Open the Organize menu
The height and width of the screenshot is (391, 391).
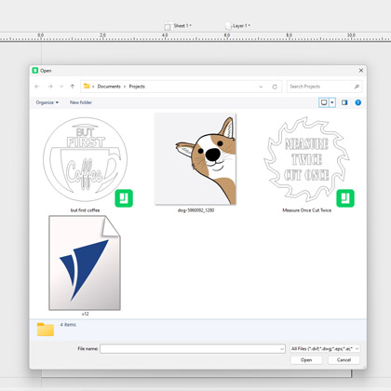click(x=47, y=102)
